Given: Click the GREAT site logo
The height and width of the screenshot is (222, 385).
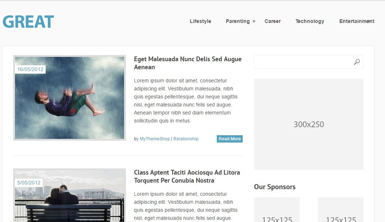Looking at the screenshot, I should pos(28,22).
